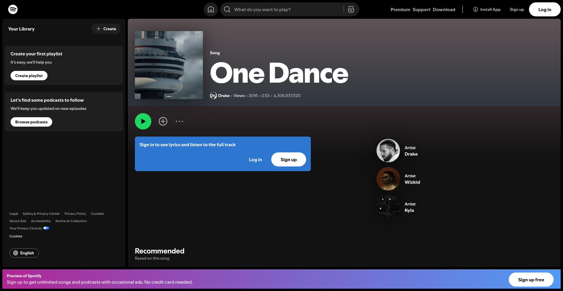The image size is (563, 291).
Task: Open the Views album cover thumbnail
Action: (169, 65)
